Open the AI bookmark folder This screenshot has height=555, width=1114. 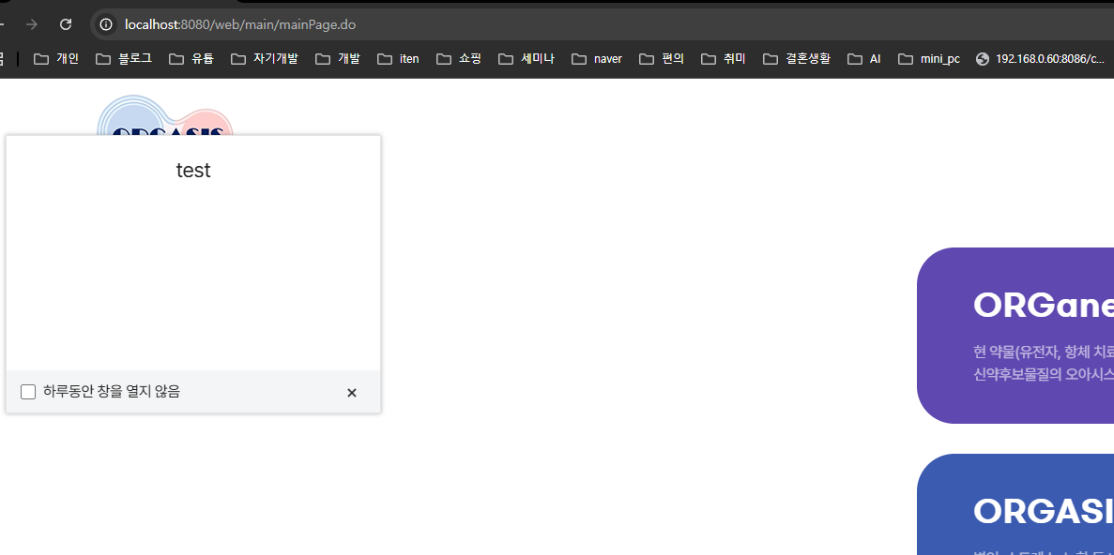tap(864, 59)
